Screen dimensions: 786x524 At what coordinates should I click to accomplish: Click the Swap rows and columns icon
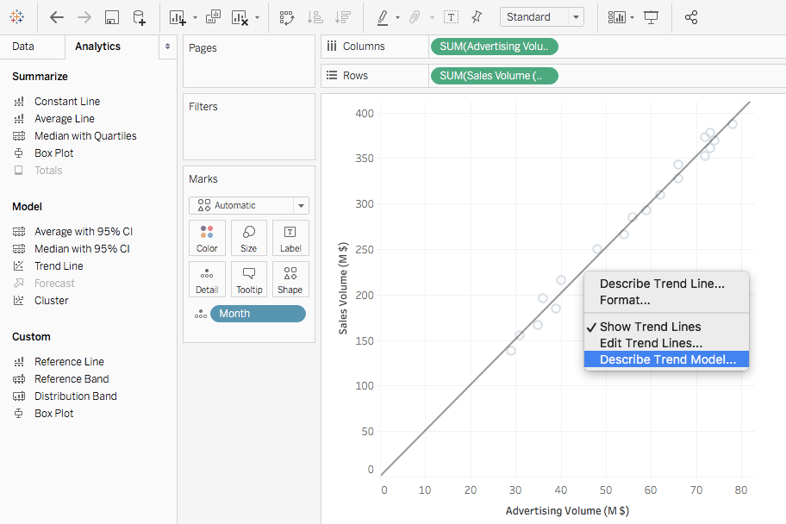click(x=287, y=17)
